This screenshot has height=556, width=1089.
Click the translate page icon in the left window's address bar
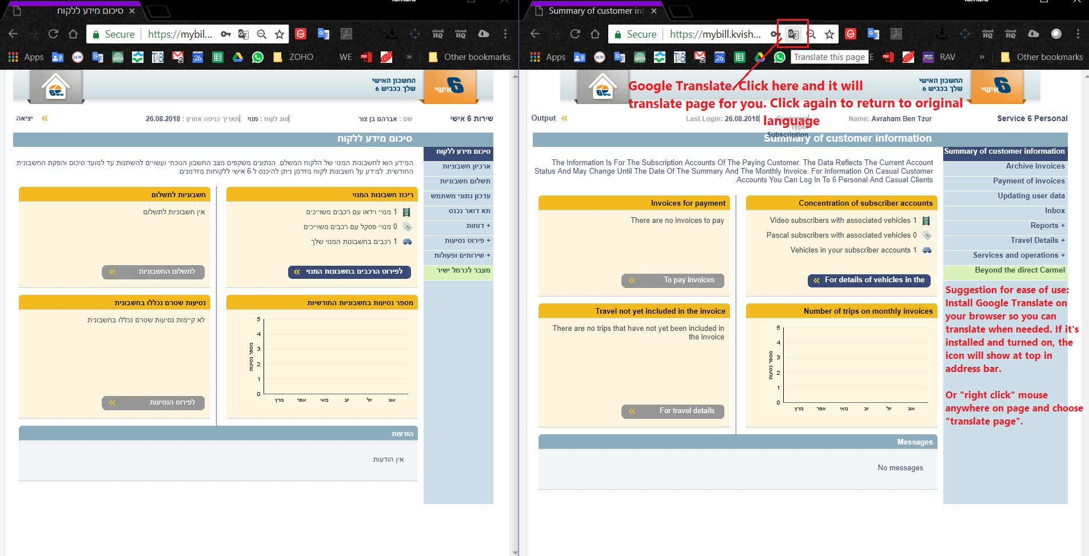[x=244, y=34]
